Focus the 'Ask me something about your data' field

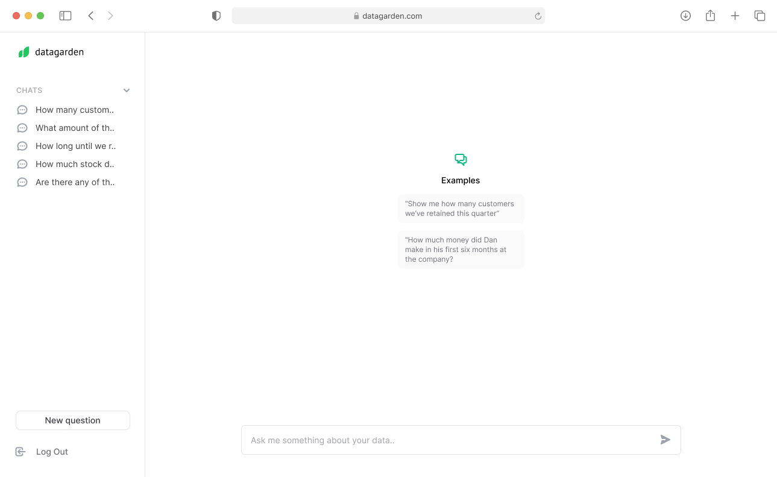461,440
